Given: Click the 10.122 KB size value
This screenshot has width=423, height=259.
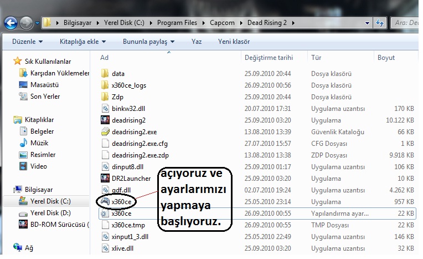Looking at the screenshot, I should coord(400,120).
